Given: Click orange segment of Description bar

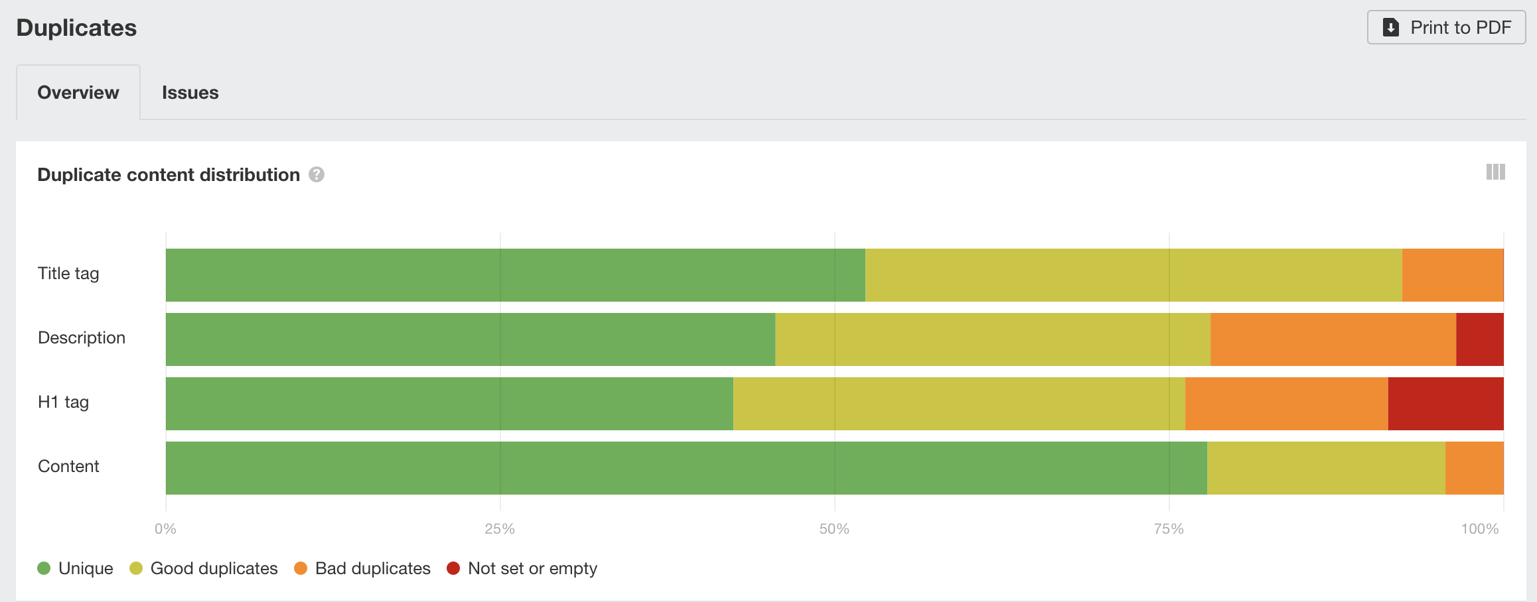Looking at the screenshot, I should point(1333,339).
